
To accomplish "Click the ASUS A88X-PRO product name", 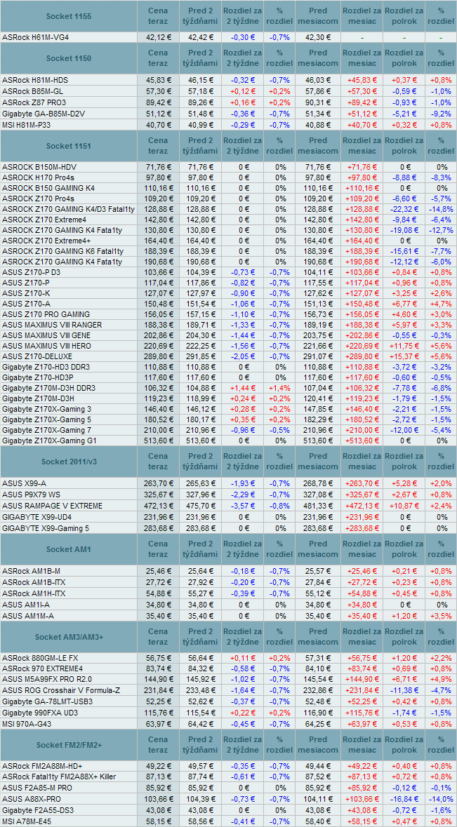I will click(31, 799).
